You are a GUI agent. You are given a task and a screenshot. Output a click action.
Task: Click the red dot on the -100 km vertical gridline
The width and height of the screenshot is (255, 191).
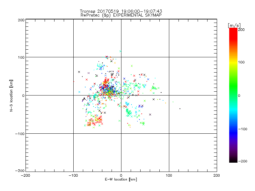tap(74, 81)
